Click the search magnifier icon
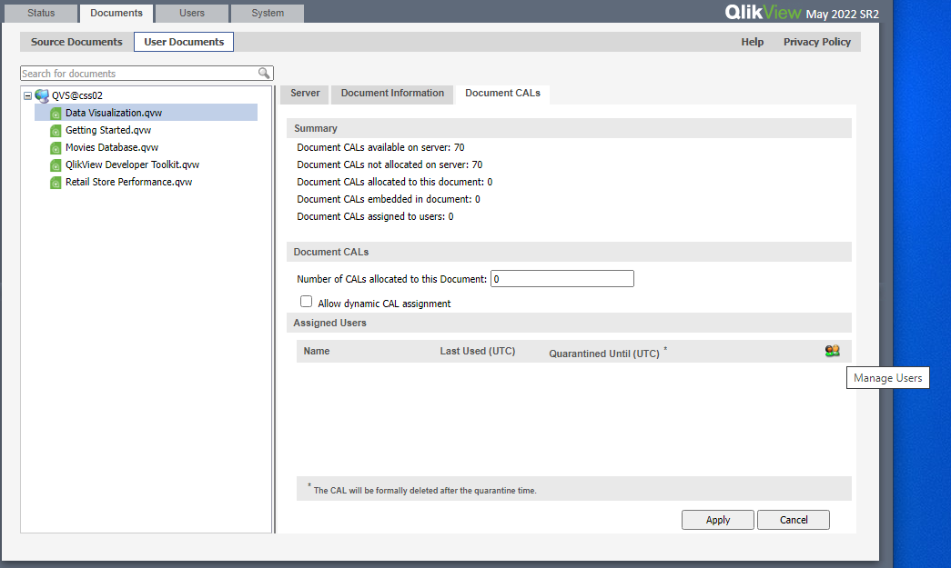 264,74
